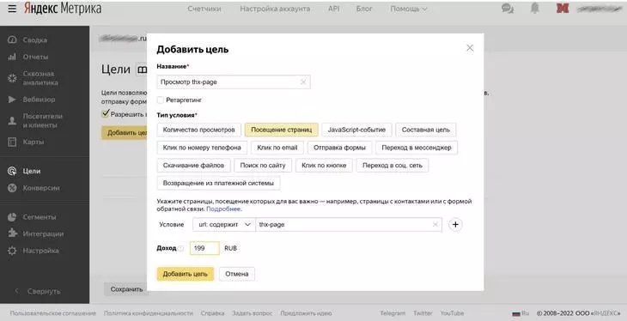The width and height of the screenshot is (627, 321).
Task: Open Блог in top navigation
Action: pyautogui.click(x=364, y=9)
